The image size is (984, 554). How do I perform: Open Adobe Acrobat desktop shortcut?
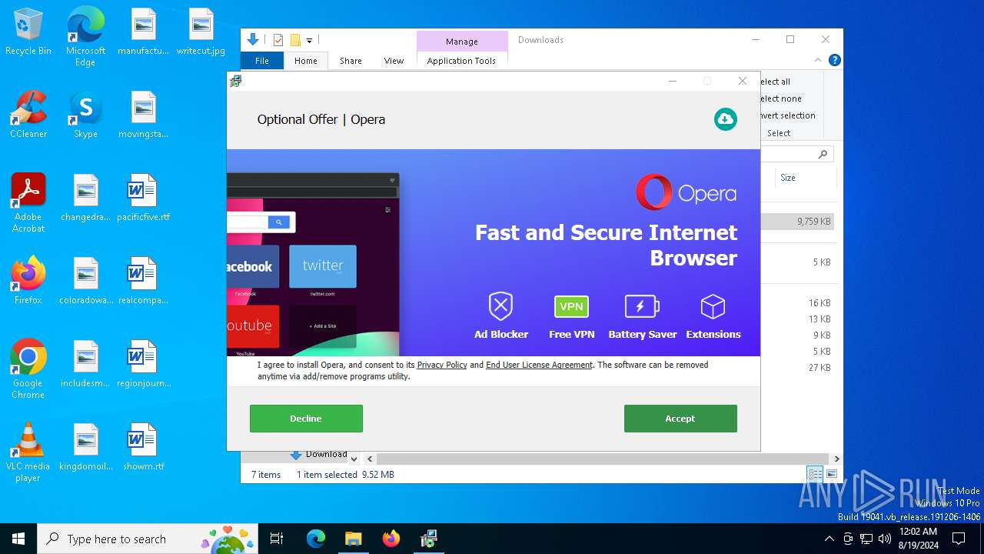pyautogui.click(x=28, y=203)
